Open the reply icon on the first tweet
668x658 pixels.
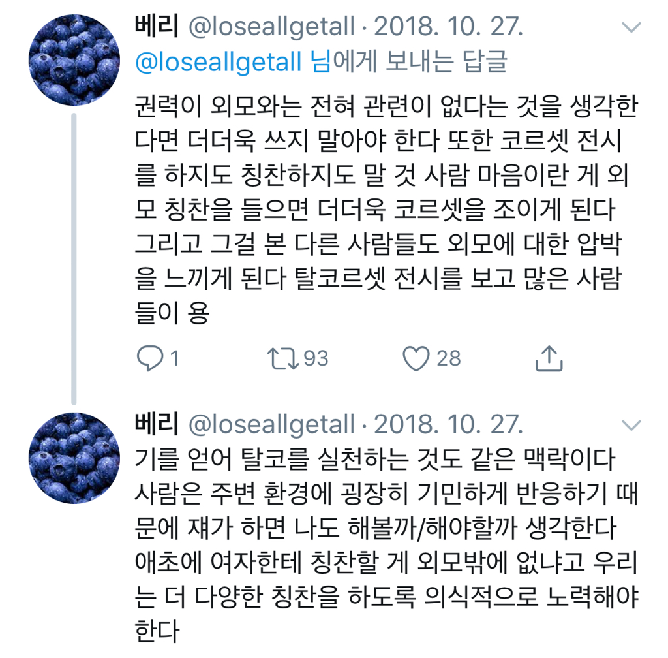151,356
